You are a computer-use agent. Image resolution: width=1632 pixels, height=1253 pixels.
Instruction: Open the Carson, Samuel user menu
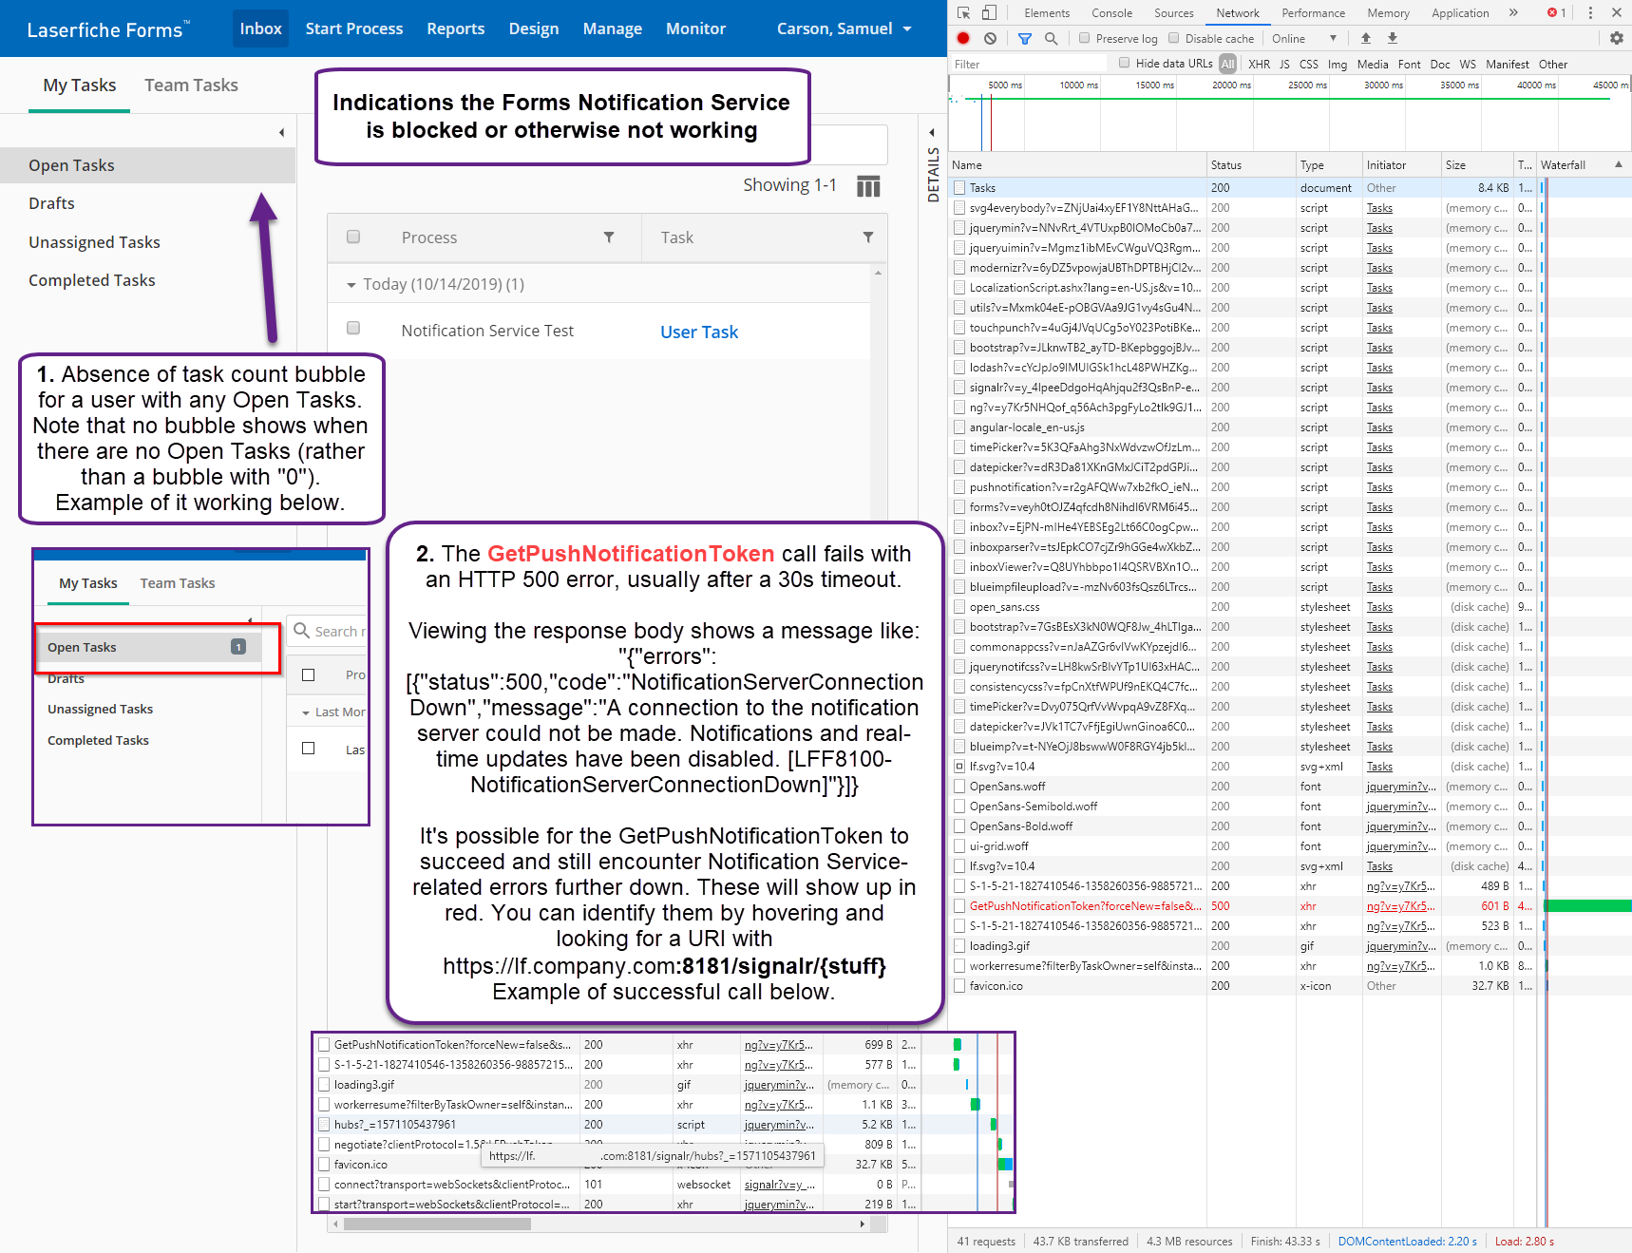844,28
